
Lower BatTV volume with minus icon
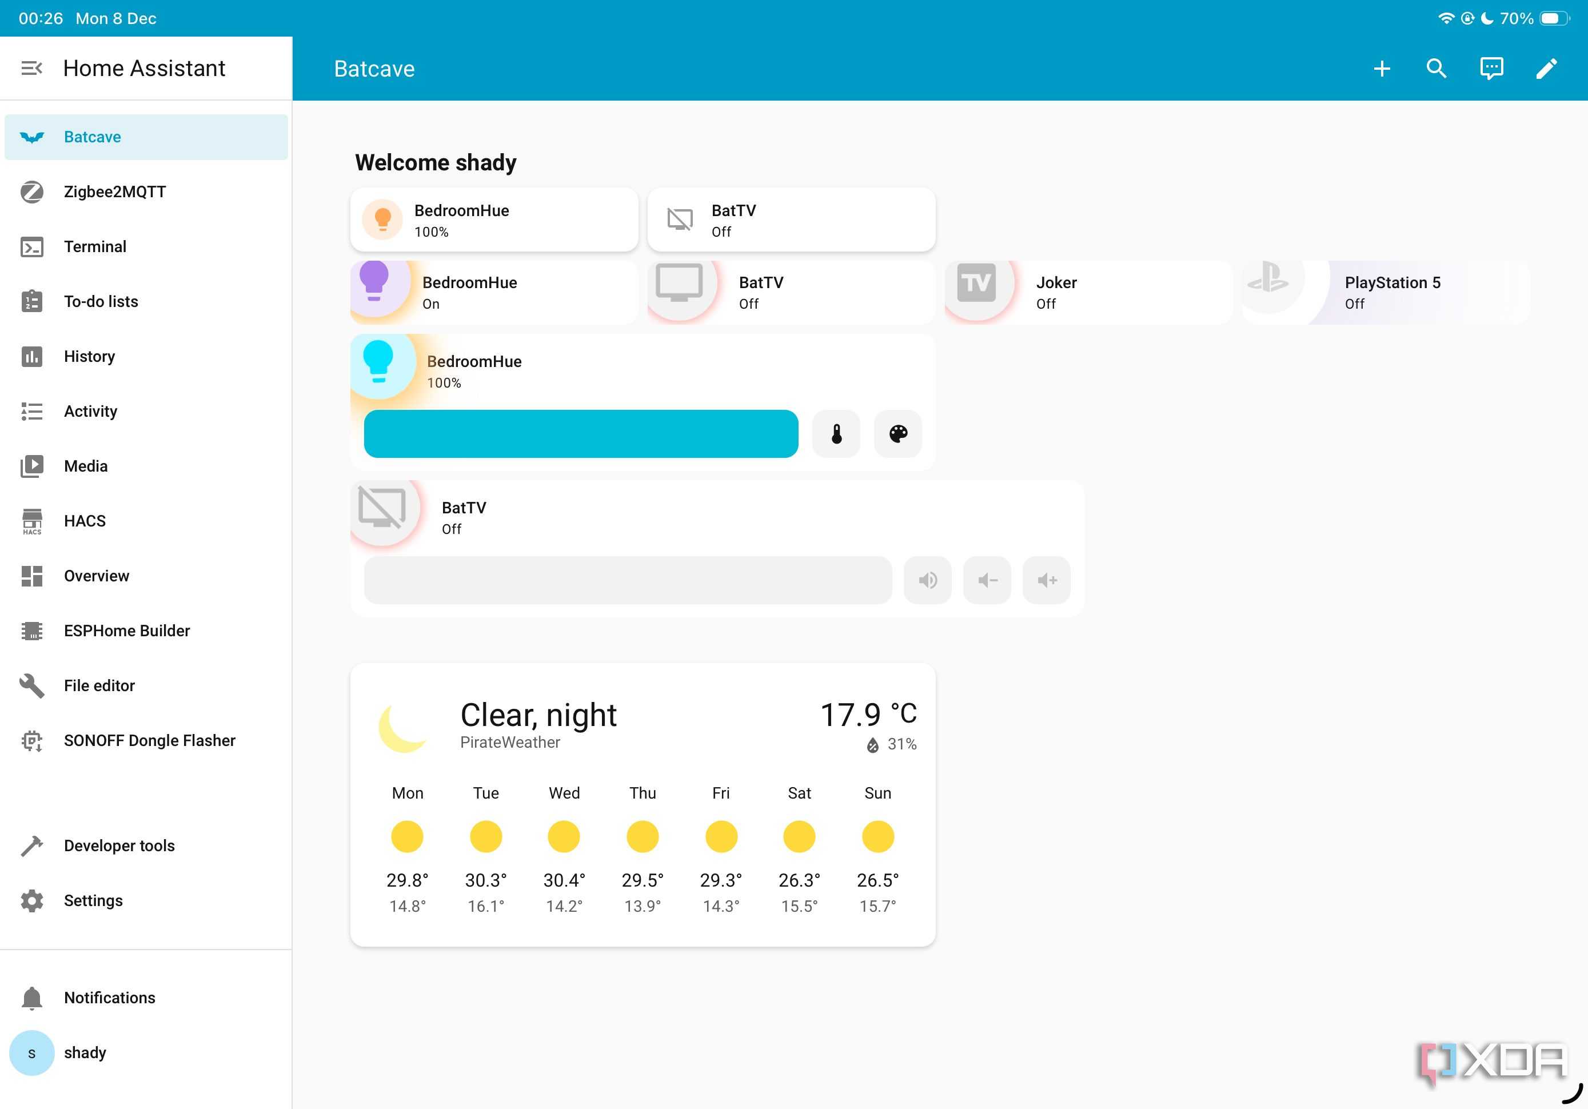[987, 580]
